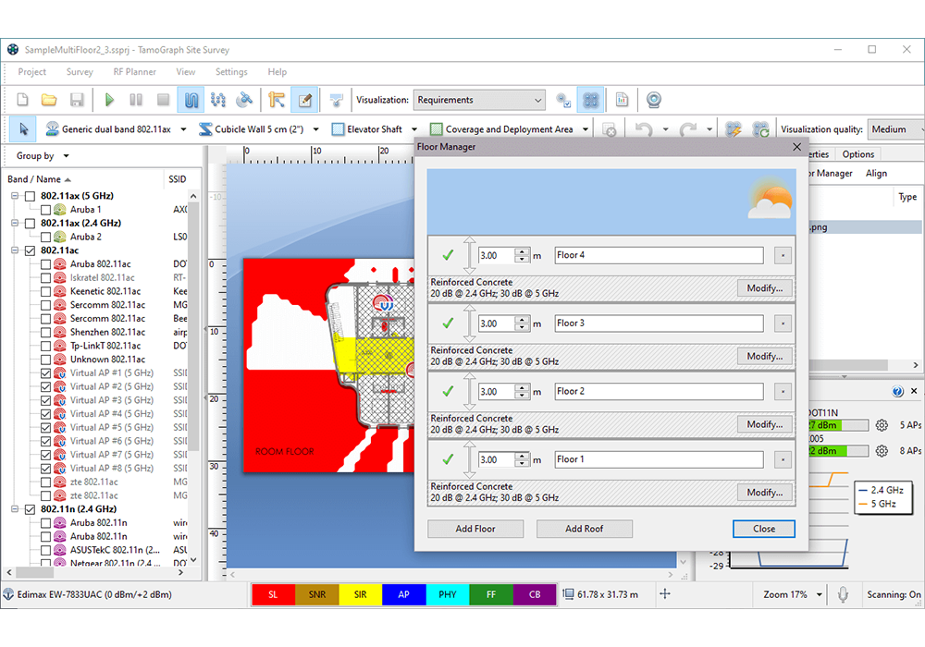Click the undo arrow icon
The height and width of the screenshot is (647, 925).
(644, 129)
